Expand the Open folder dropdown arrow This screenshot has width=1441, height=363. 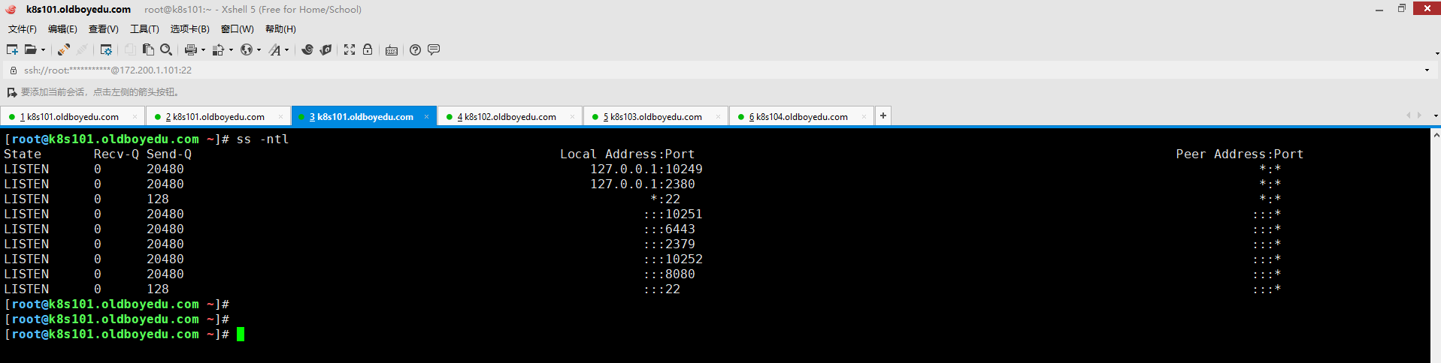pyautogui.click(x=43, y=50)
